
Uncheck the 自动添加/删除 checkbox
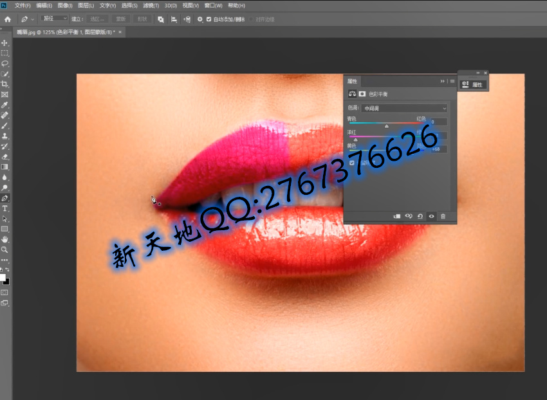pos(209,19)
